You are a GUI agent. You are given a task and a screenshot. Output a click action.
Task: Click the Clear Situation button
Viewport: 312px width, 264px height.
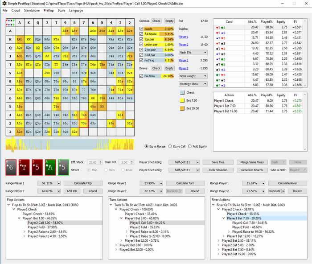pyautogui.click(x=218, y=170)
